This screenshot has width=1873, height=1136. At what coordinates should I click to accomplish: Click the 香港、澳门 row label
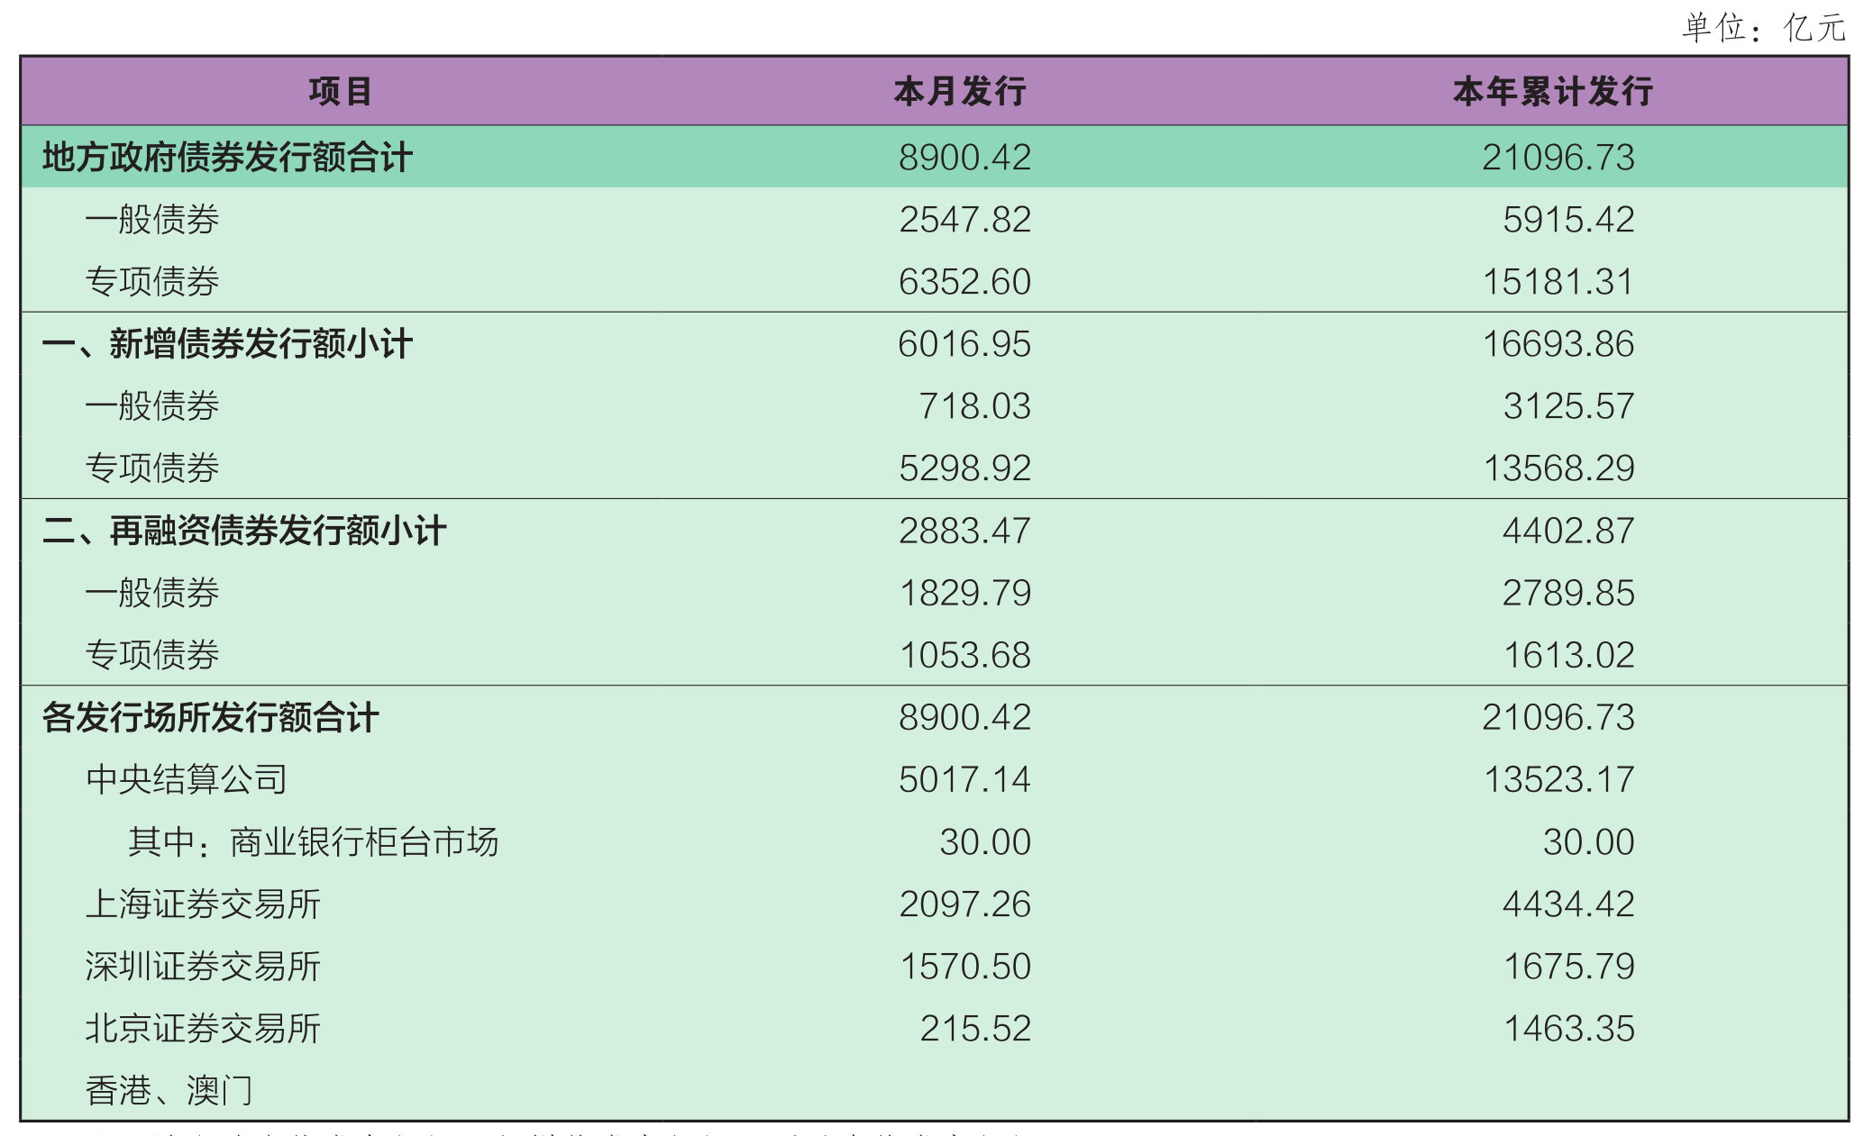click(x=169, y=1090)
